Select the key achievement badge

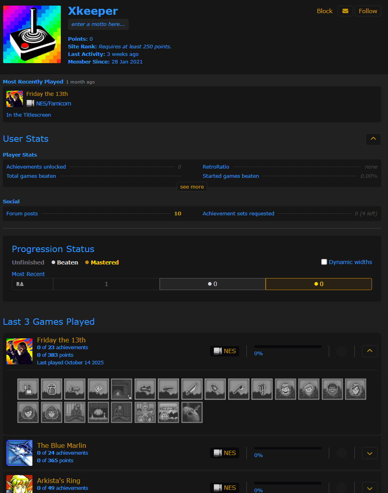pyautogui.click(x=75, y=389)
